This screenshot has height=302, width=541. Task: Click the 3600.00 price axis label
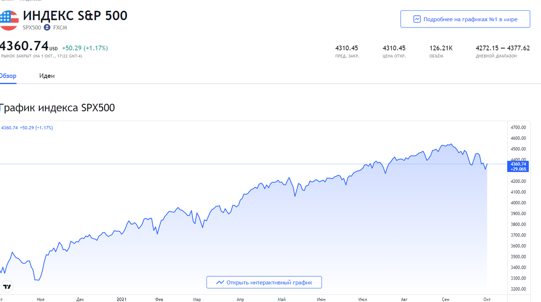click(519, 246)
